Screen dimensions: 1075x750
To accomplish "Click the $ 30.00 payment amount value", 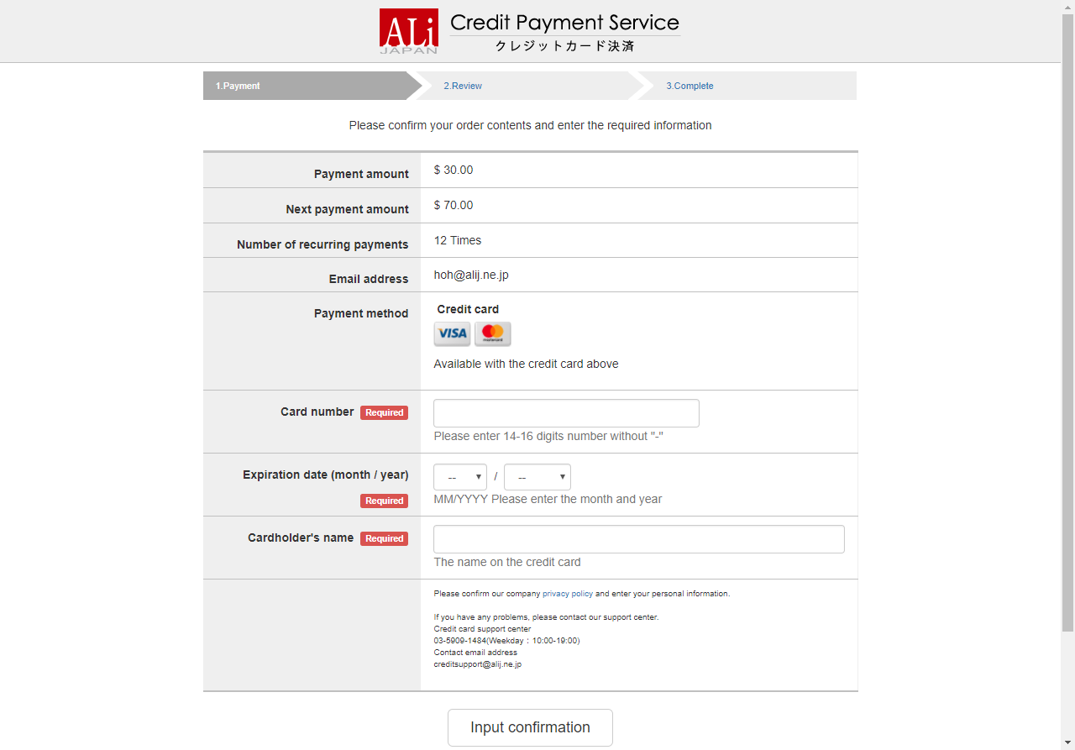I will 454,170.
